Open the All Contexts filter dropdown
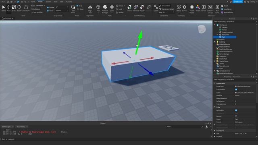The image size is (258, 145). click(22, 127)
